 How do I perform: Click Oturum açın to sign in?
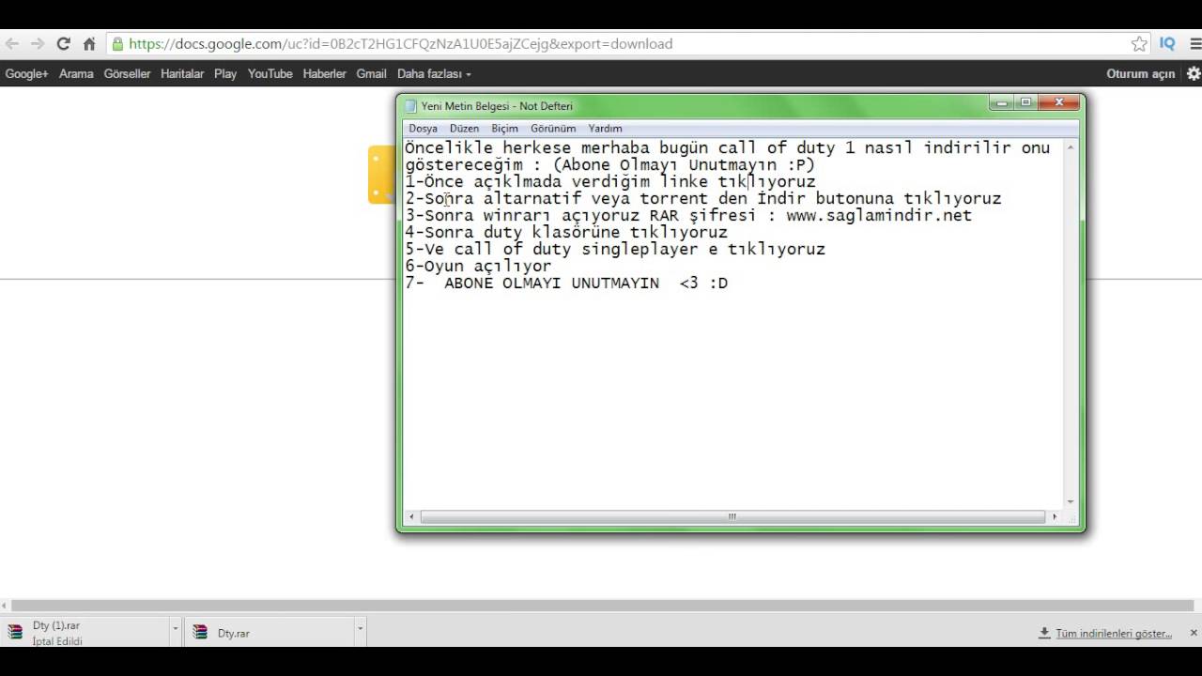pyautogui.click(x=1140, y=73)
